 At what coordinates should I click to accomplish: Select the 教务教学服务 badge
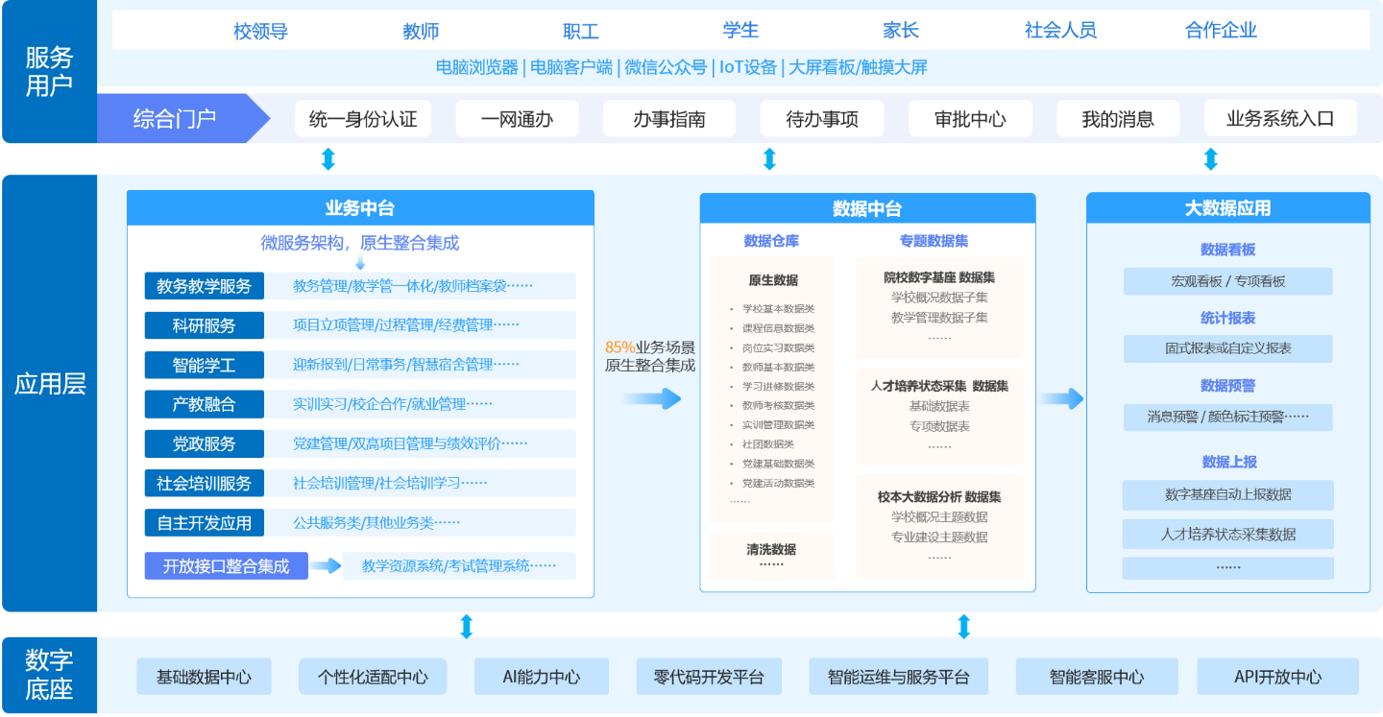[204, 285]
